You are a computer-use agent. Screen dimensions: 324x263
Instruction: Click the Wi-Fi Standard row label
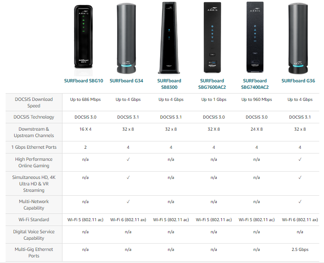34,219
